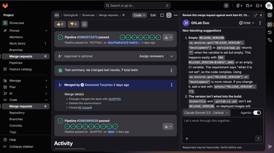The image size is (274, 153).
Task: Open branch duo/feature/2-healt… link
Action: pos(124,42)
